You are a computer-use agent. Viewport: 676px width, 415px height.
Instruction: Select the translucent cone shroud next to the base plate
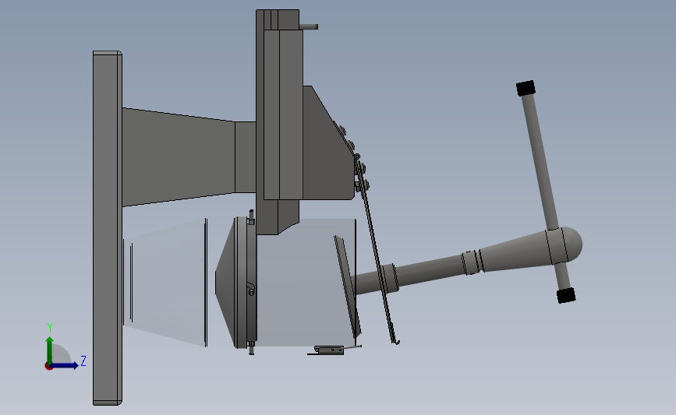[166, 282]
